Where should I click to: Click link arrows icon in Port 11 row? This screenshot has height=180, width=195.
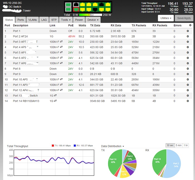tap(61, 85)
